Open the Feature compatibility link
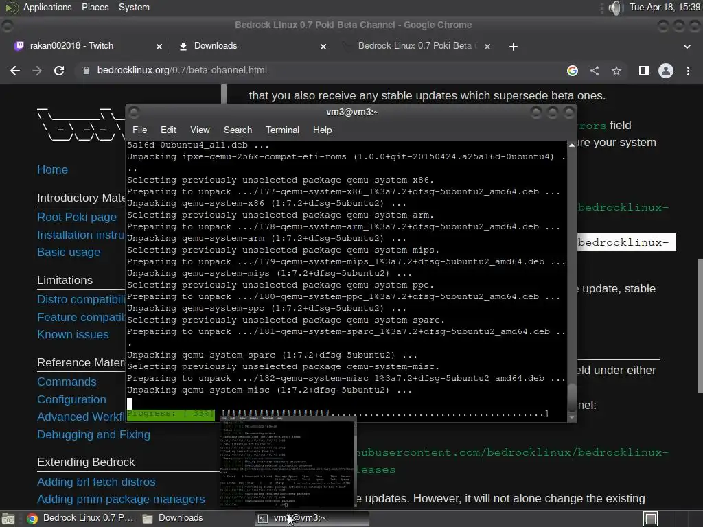 tap(81, 317)
